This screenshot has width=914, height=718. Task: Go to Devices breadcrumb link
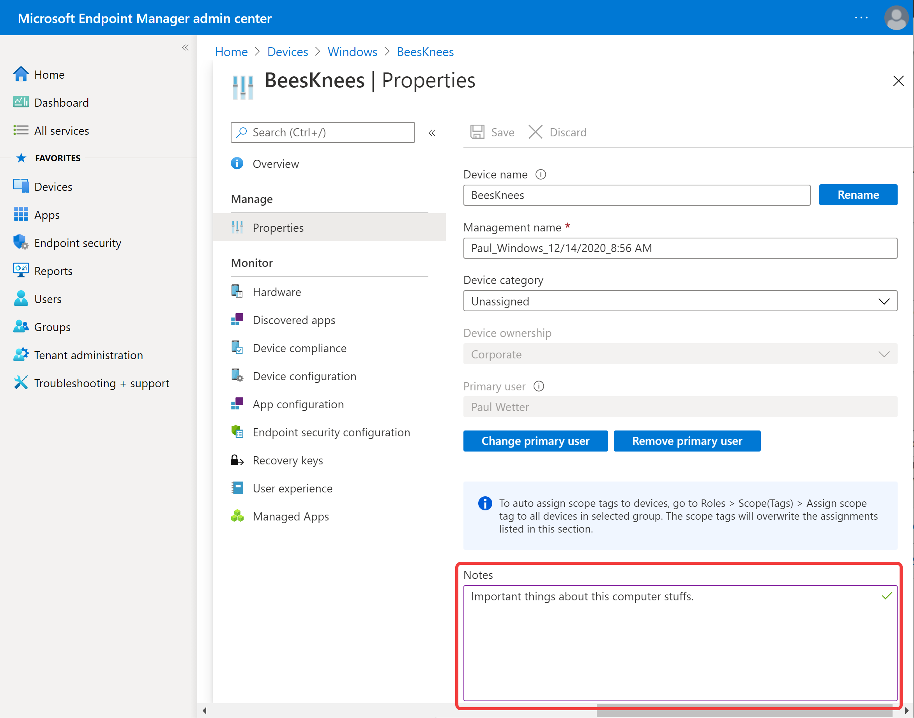(288, 52)
